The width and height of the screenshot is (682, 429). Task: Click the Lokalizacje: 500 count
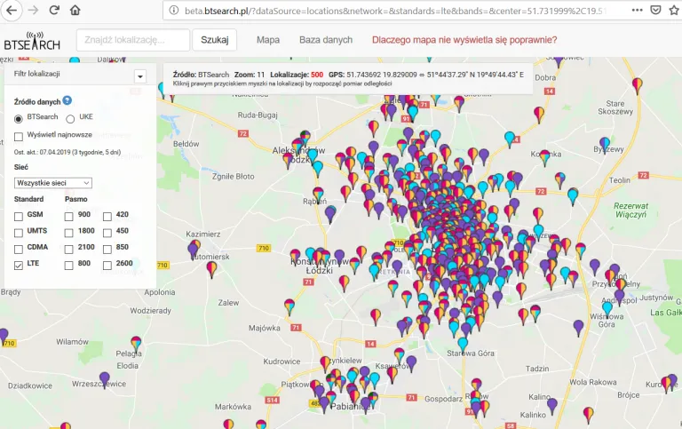pyautogui.click(x=297, y=75)
